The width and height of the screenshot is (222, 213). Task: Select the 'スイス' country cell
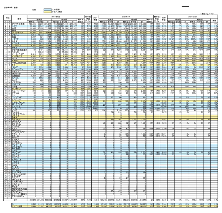(x=19, y=80)
